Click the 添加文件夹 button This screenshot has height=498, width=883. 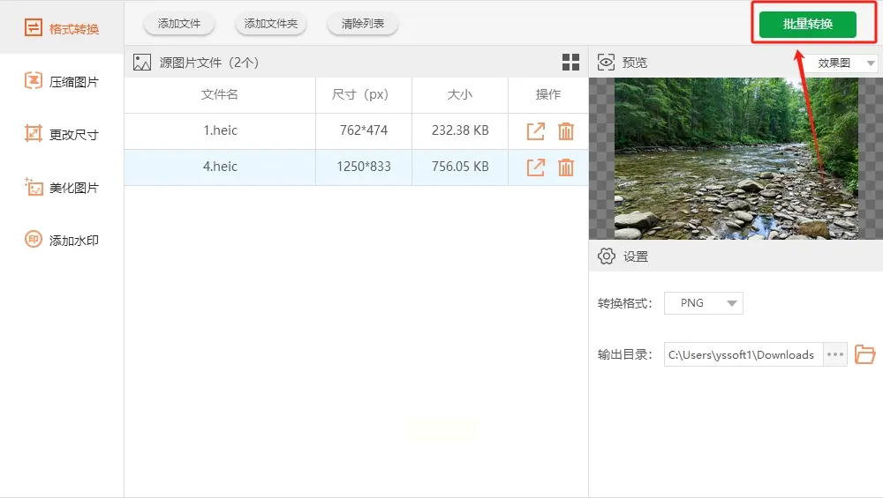tap(271, 24)
